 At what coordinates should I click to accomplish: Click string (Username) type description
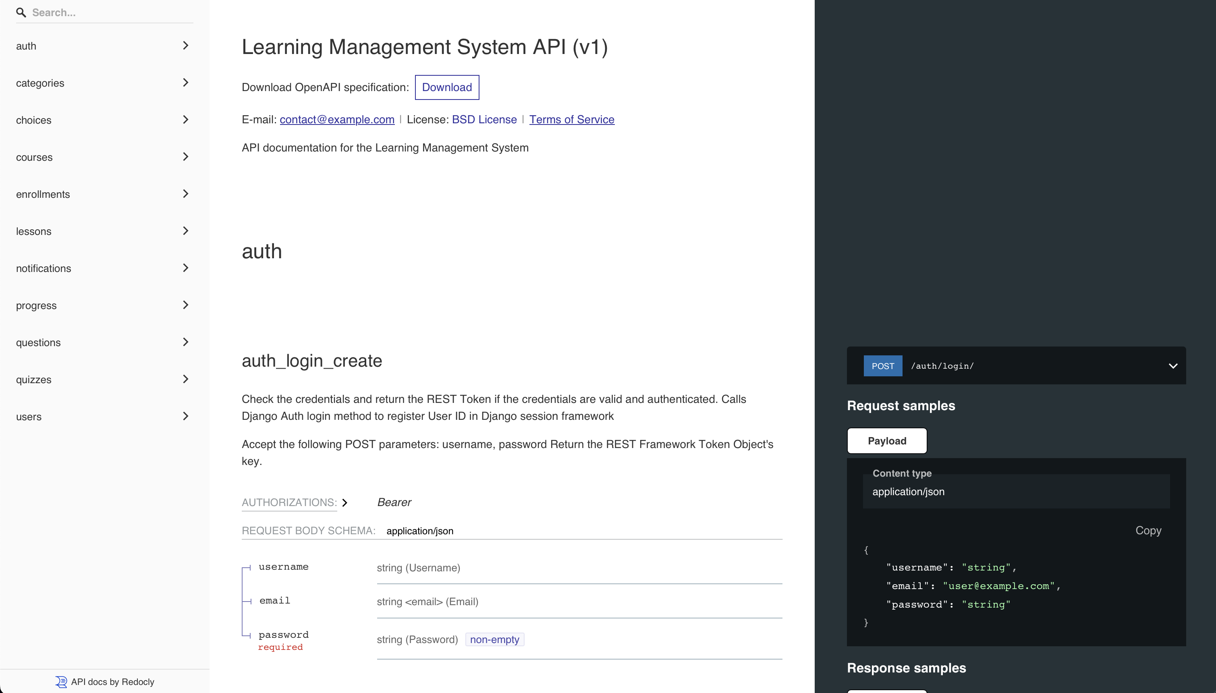point(418,568)
